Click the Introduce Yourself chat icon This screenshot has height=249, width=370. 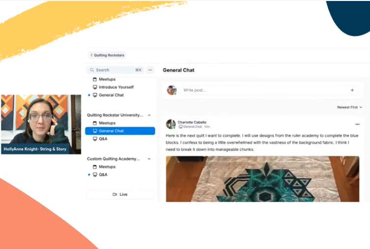[x=95, y=87]
